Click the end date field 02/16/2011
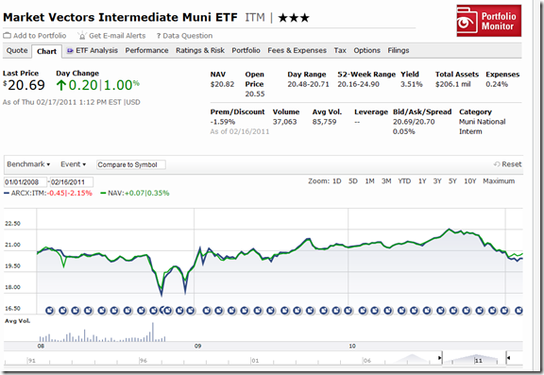 click(x=71, y=182)
